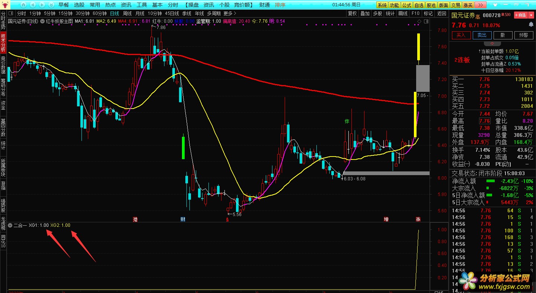
Task: Click 返回 in the chart toolbar
Action: 441,13
